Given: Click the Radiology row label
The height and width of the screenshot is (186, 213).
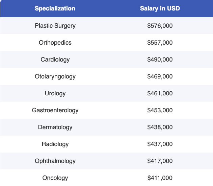Looking at the screenshot, I should [55, 144].
